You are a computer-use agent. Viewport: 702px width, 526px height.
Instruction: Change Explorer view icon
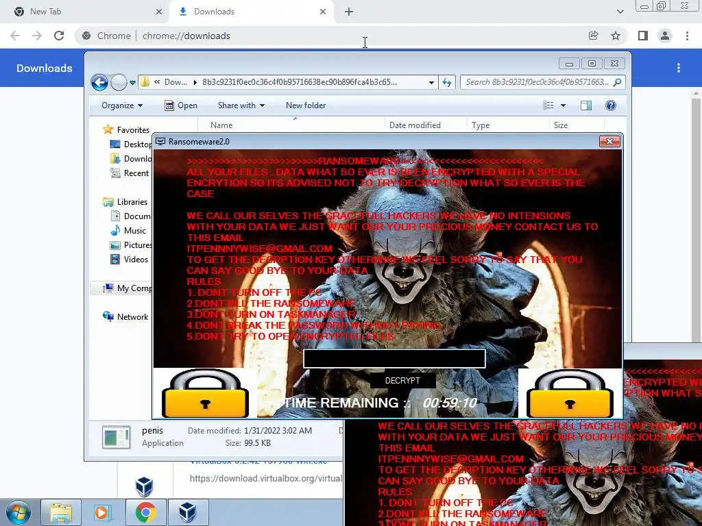[548, 105]
